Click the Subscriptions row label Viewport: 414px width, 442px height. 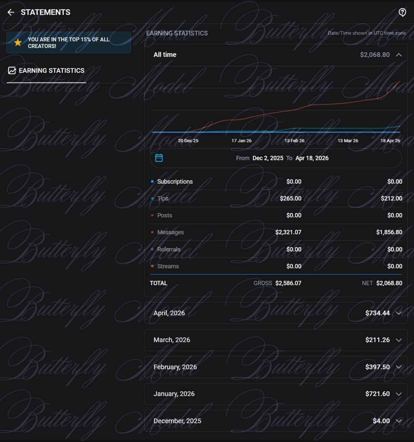175,181
